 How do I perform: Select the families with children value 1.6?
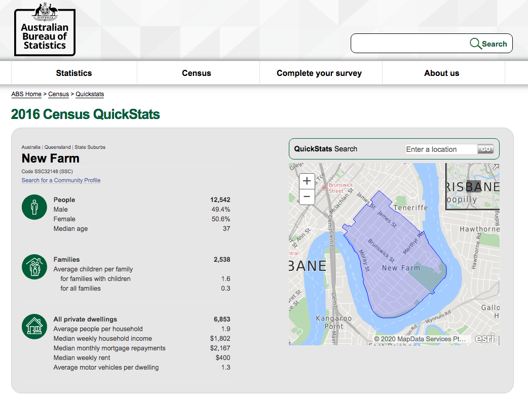[226, 279]
